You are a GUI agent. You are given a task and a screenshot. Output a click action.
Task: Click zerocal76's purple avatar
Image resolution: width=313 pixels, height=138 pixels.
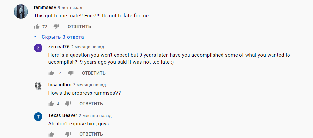[x=38, y=48]
